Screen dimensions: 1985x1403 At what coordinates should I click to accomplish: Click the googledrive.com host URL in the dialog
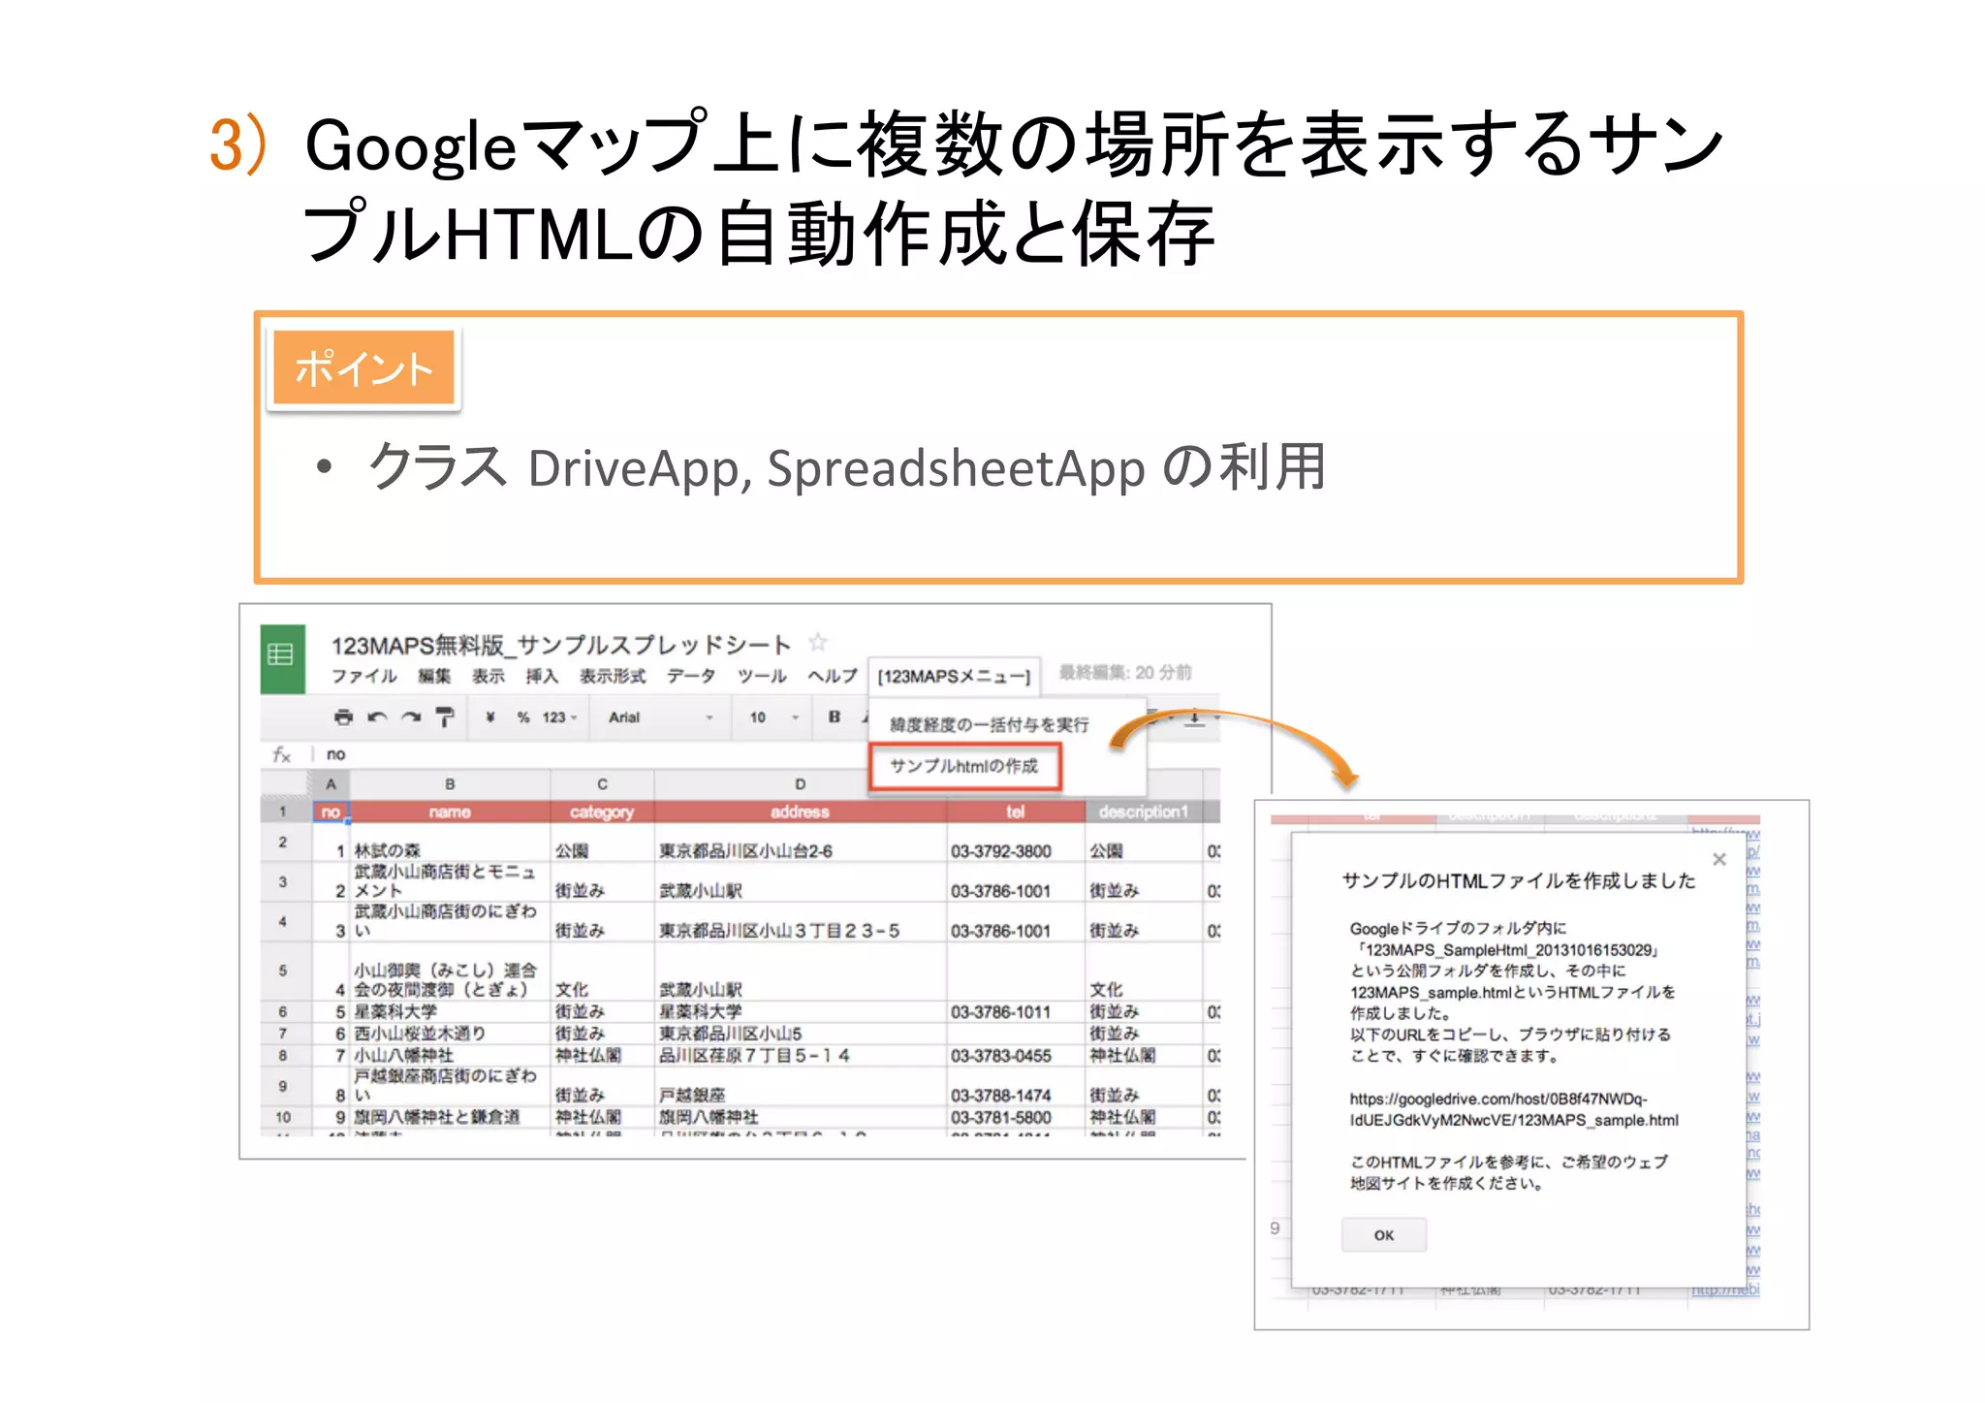coord(1514,1109)
